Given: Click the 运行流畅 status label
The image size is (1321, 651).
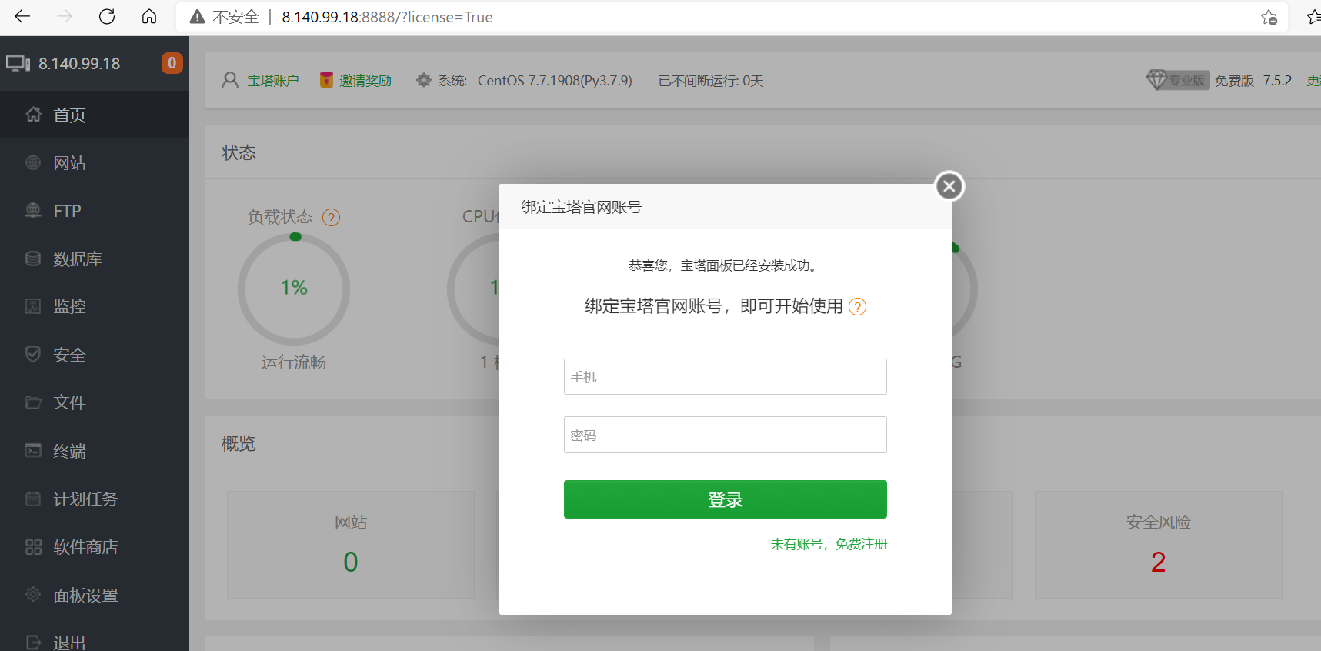Looking at the screenshot, I should pyautogui.click(x=294, y=362).
